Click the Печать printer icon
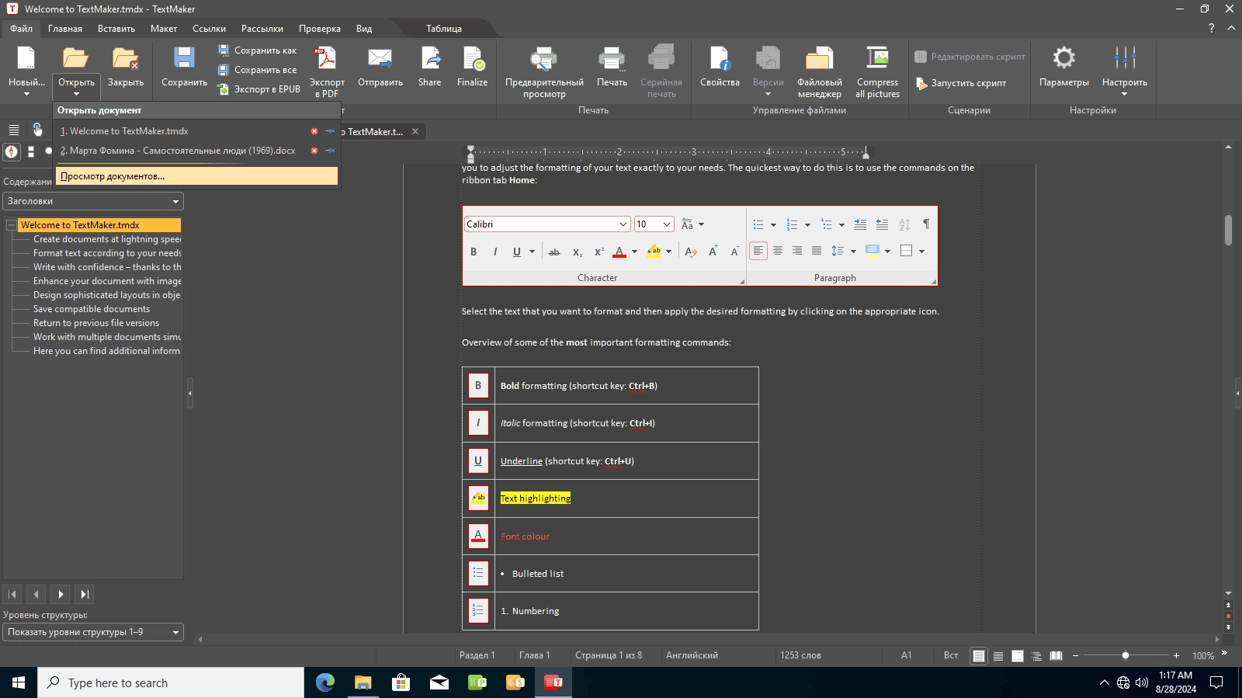 click(x=612, y=59)
